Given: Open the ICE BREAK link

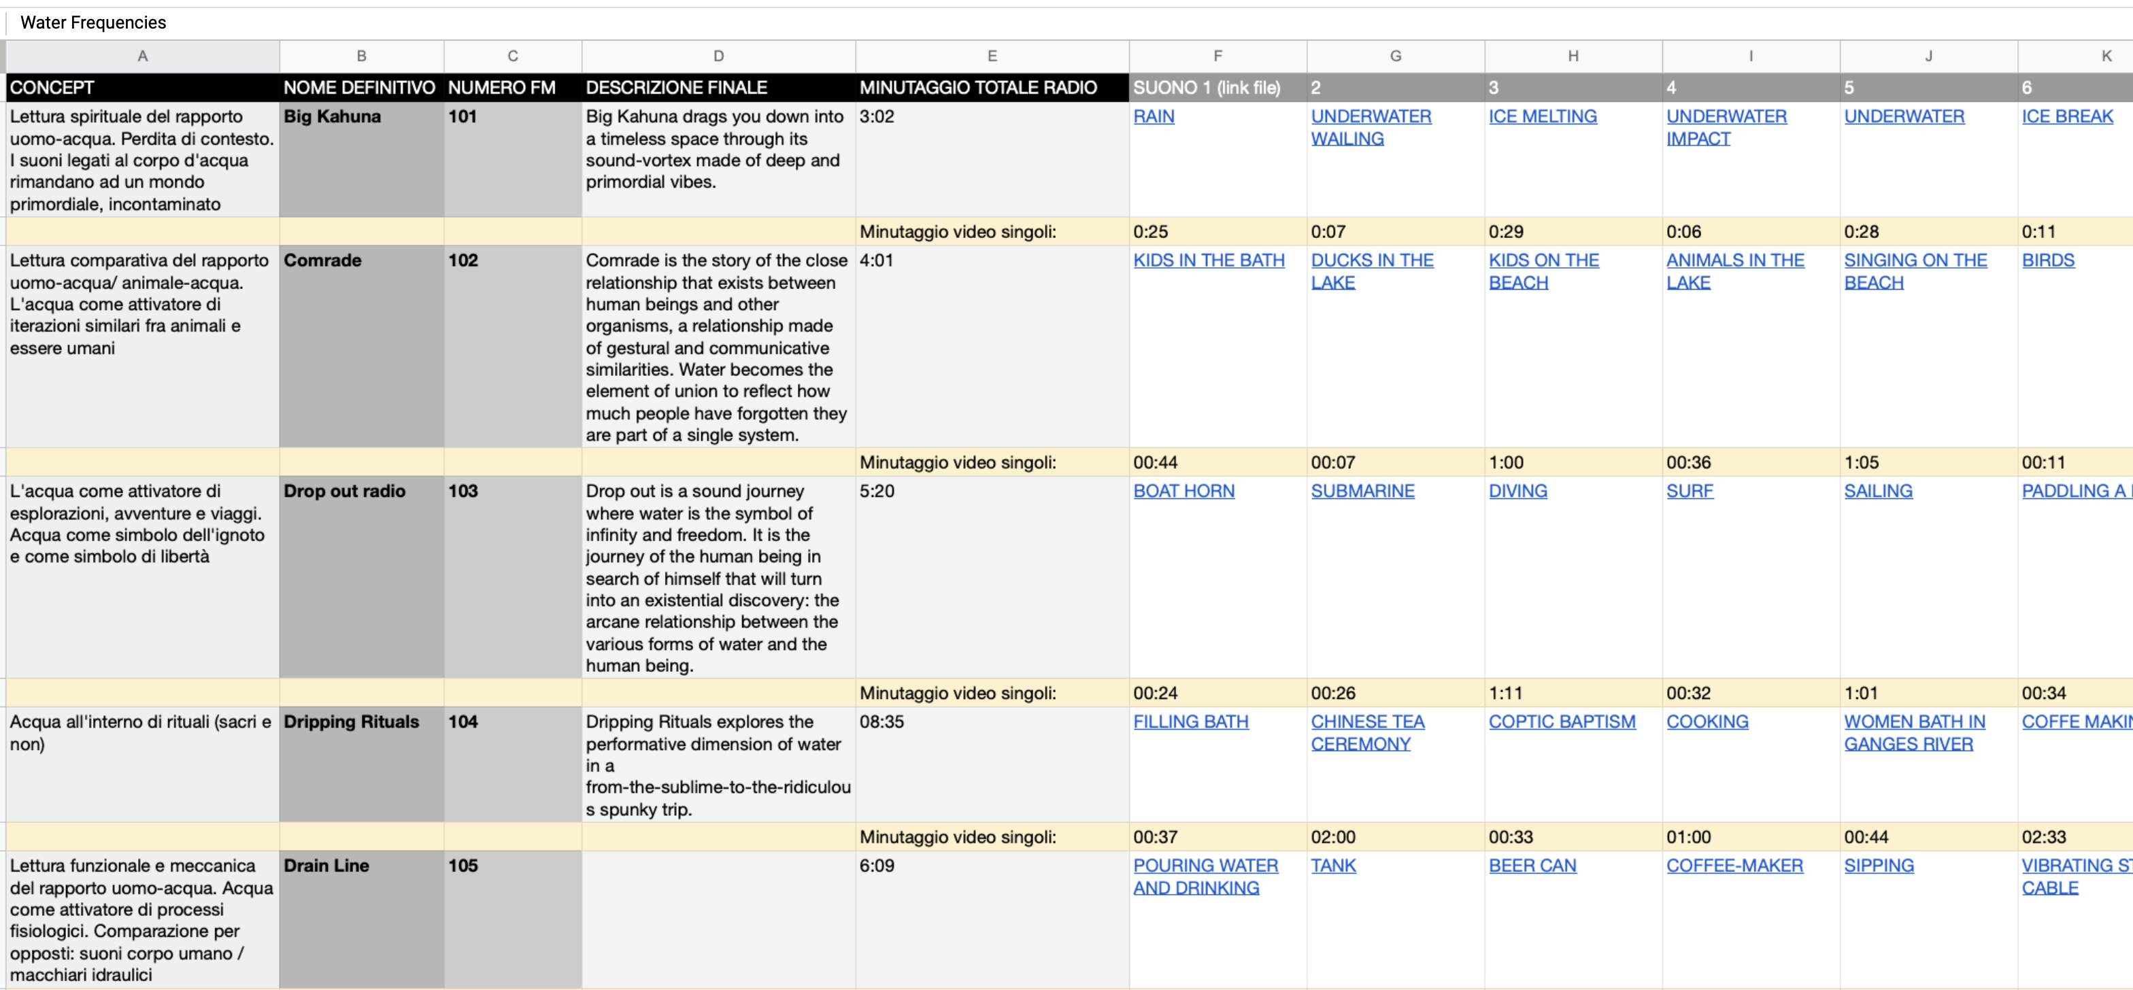Looking at the screenshot, I should (2067, 117).
